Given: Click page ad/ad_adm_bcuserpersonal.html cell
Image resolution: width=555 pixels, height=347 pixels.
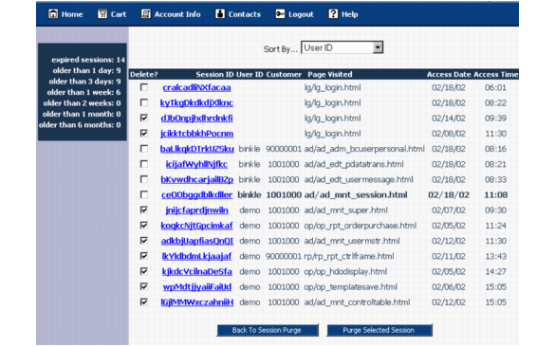Looking at the screenshot, I should point(364,149).
